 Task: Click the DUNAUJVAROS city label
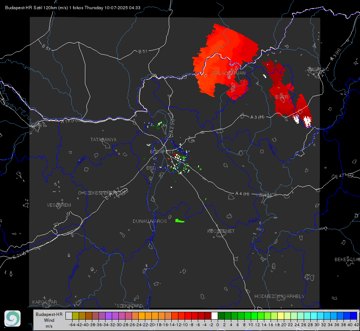pos(150,221)
